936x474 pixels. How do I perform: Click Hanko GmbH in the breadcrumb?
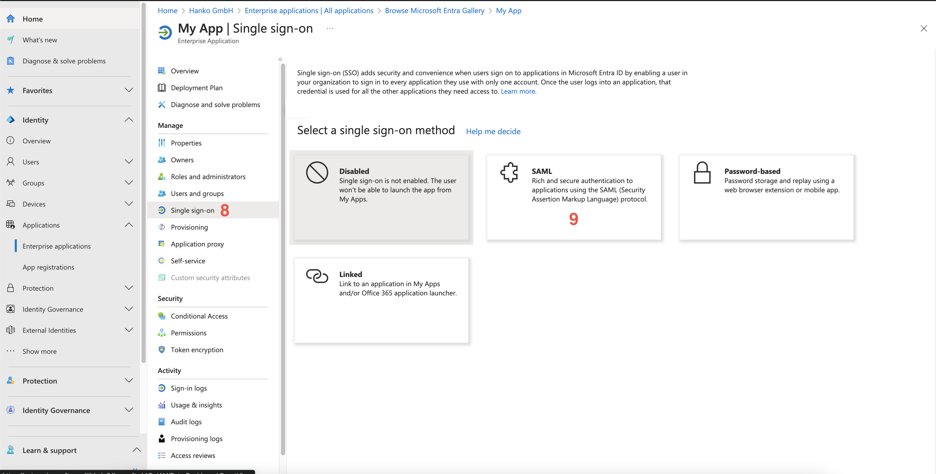[211, 11]
